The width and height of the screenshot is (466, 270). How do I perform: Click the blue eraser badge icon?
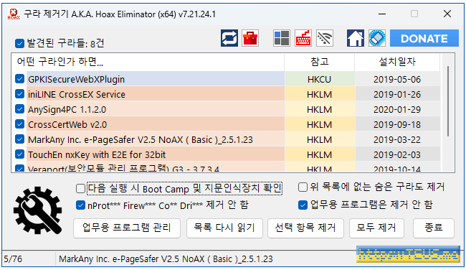[377, 38]
